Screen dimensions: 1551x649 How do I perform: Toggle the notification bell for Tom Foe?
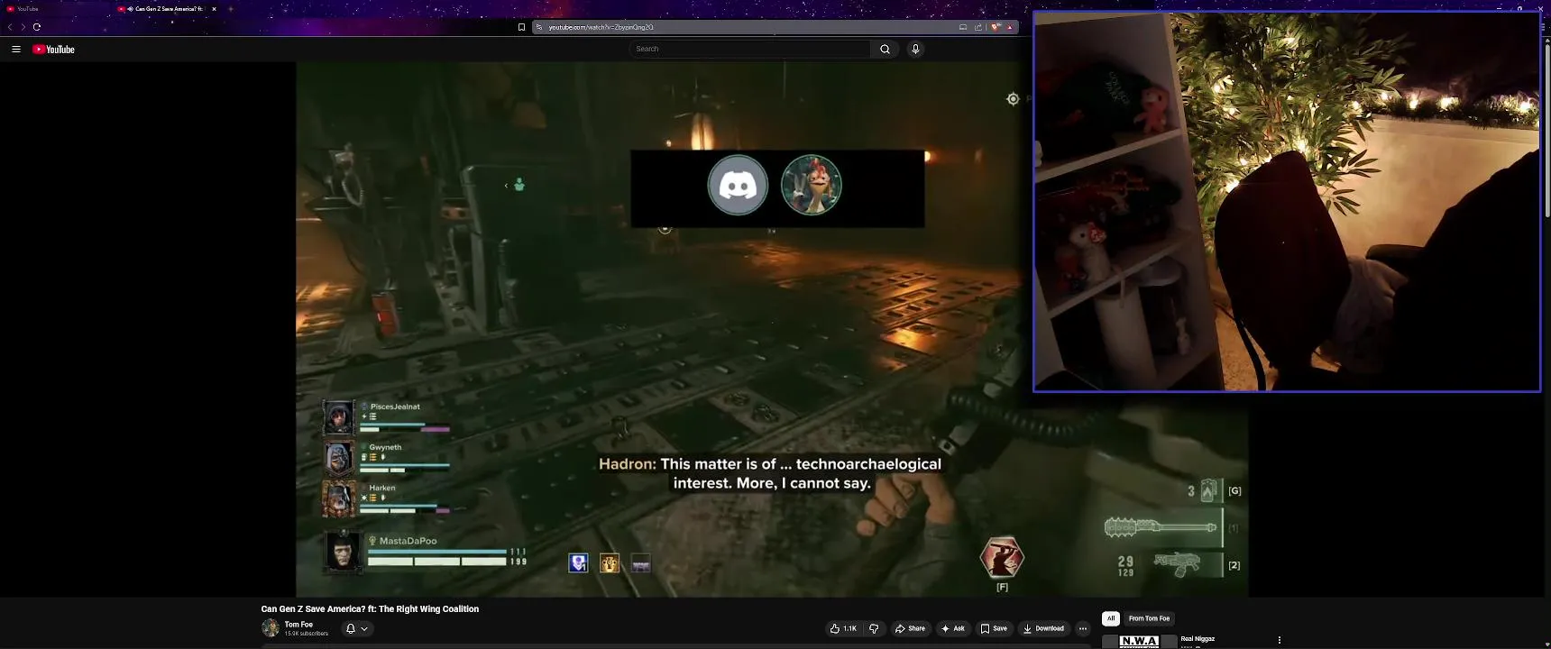[351, 629]
